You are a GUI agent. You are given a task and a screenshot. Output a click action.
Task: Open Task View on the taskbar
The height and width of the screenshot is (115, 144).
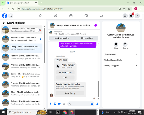pos(51,112)
